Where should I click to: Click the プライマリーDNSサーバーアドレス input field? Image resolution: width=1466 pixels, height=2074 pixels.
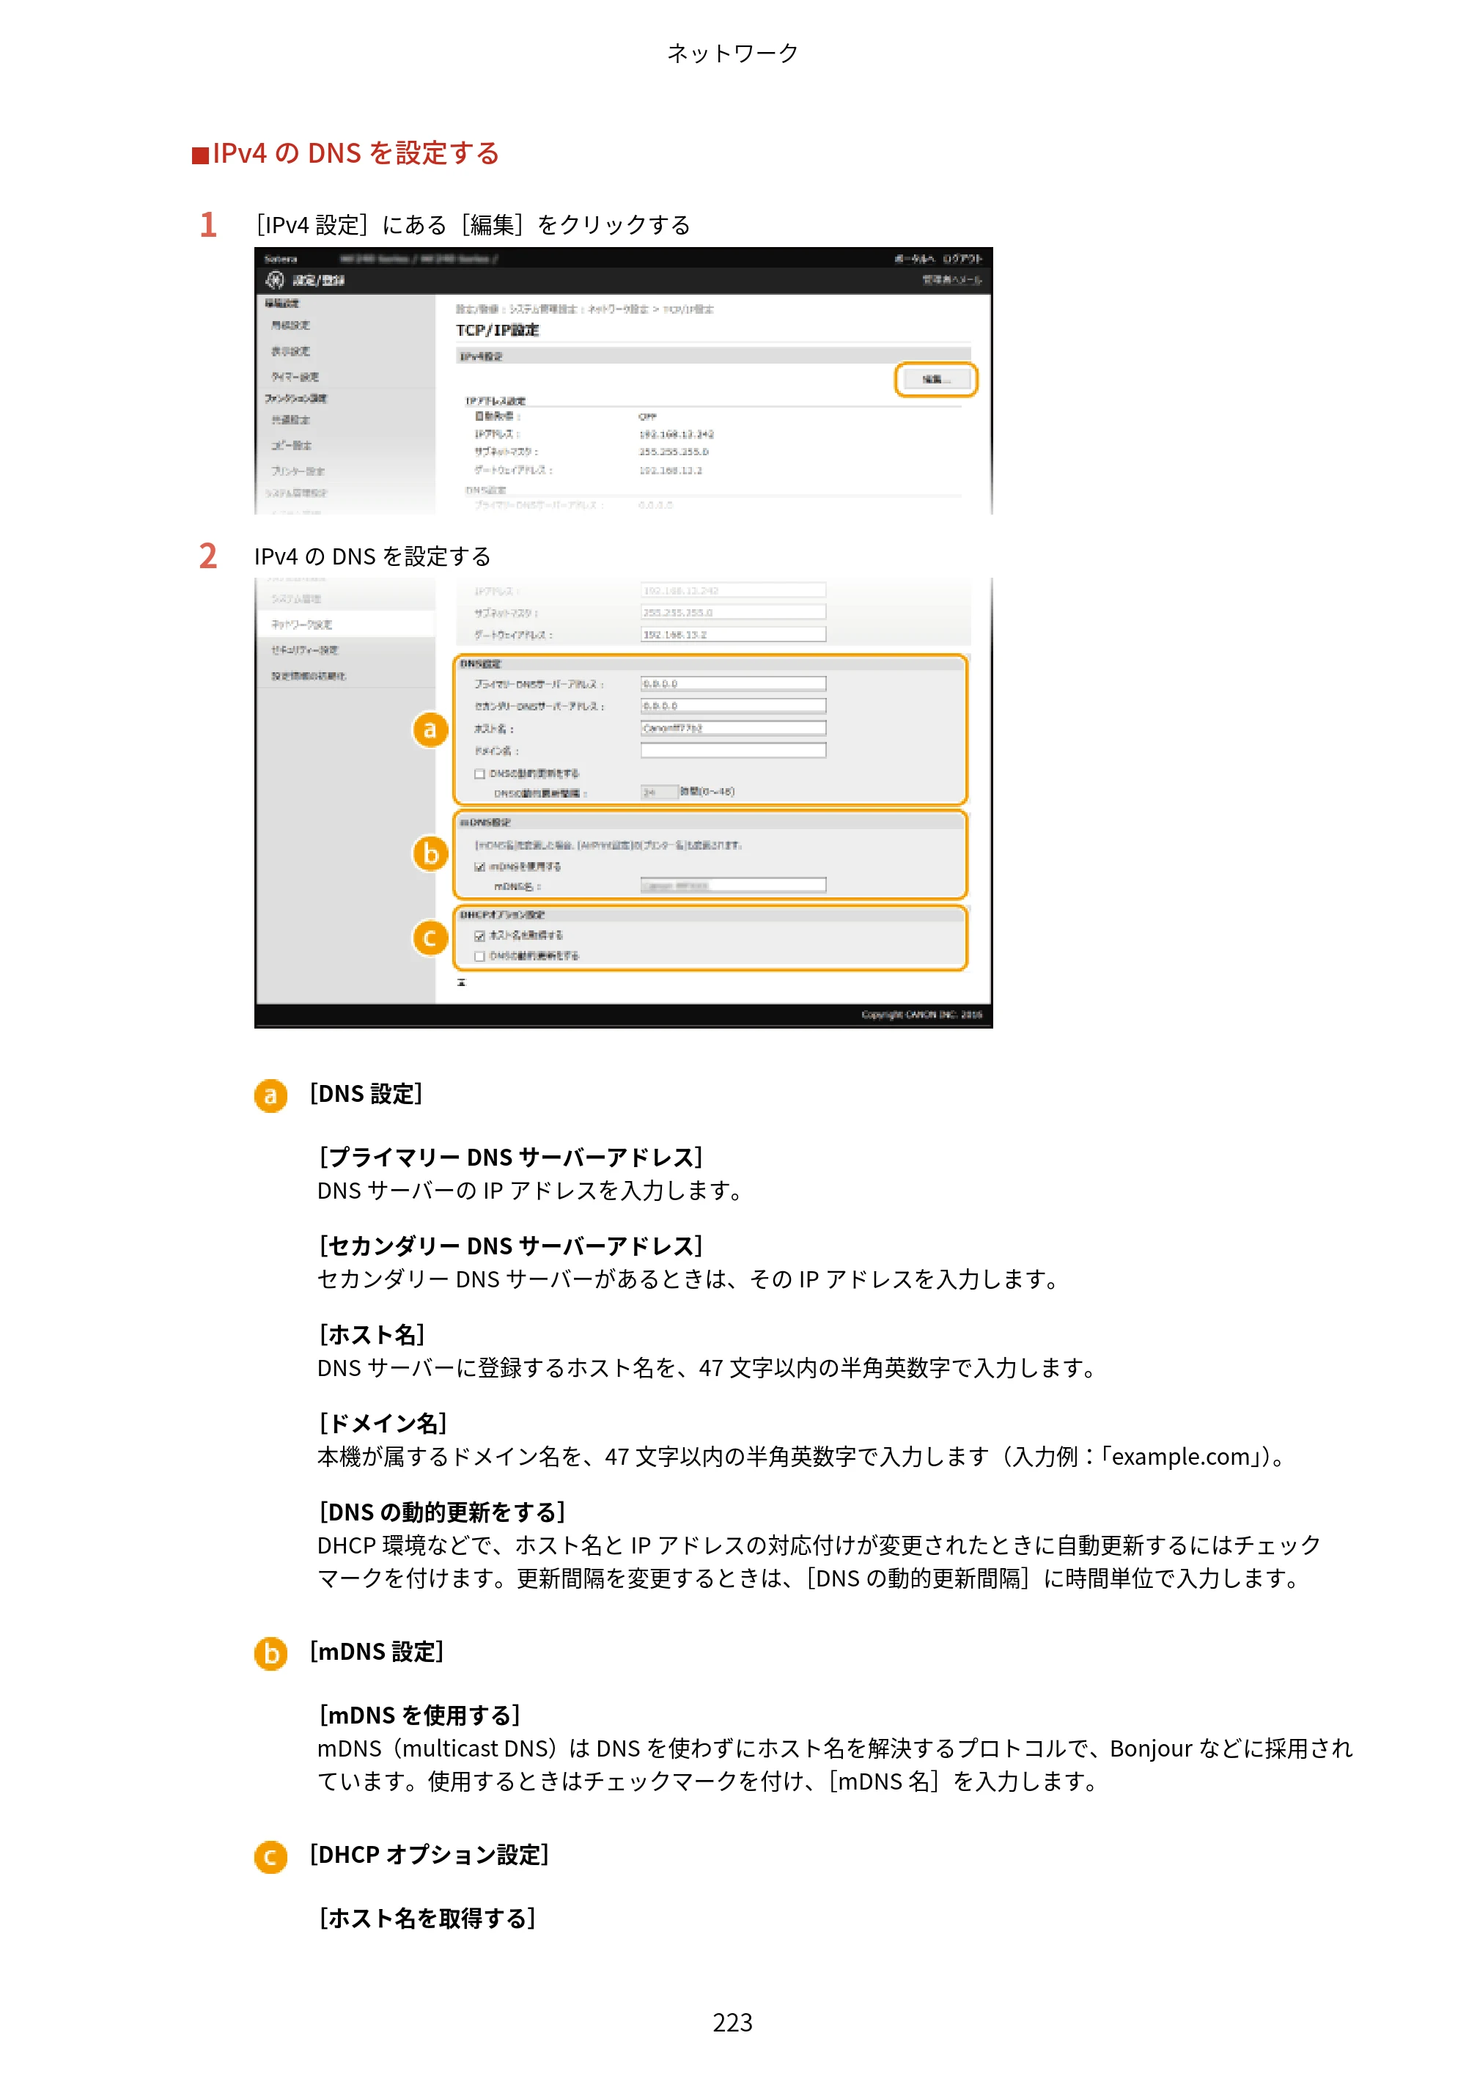(x=734, y=685)
